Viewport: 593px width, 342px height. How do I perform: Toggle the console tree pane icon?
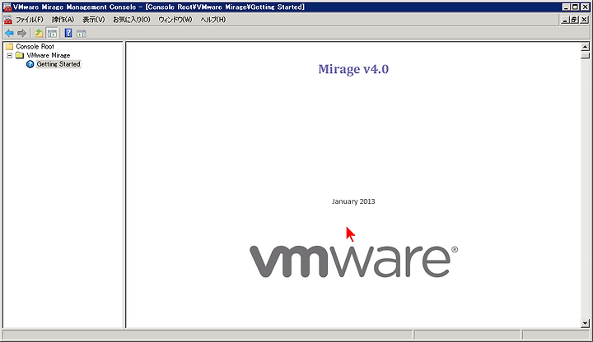click(52, 33)
